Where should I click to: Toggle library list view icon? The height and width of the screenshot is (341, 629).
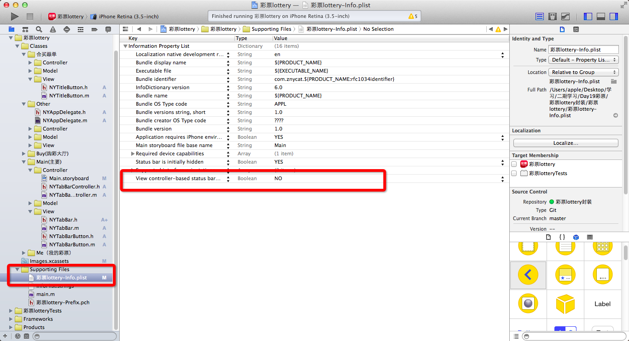tap(516, 336)
